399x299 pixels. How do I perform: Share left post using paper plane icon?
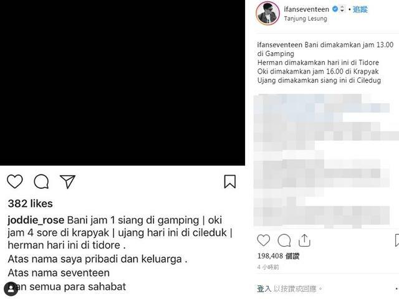(67, 181)
